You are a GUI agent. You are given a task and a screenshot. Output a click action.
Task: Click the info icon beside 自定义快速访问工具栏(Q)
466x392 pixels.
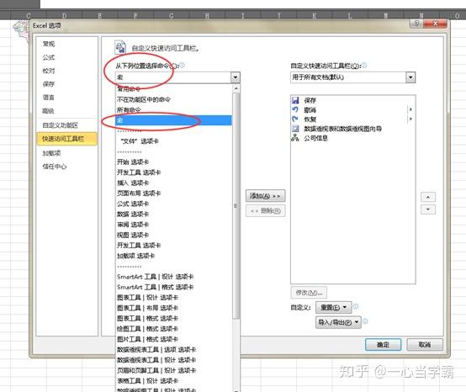(x=364, y=65)
